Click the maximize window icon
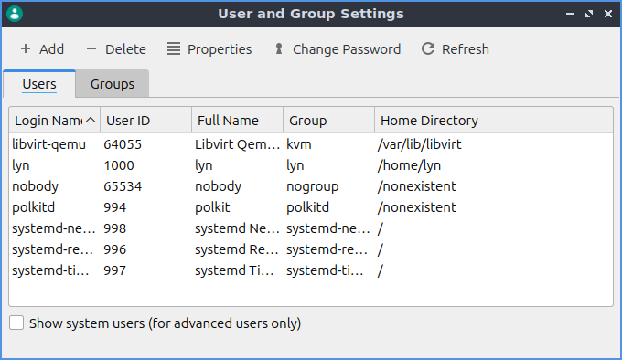 [589, 14]
